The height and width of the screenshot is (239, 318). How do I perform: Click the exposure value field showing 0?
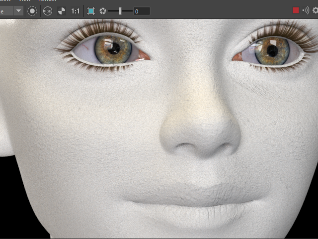click(x=142, y=10)
